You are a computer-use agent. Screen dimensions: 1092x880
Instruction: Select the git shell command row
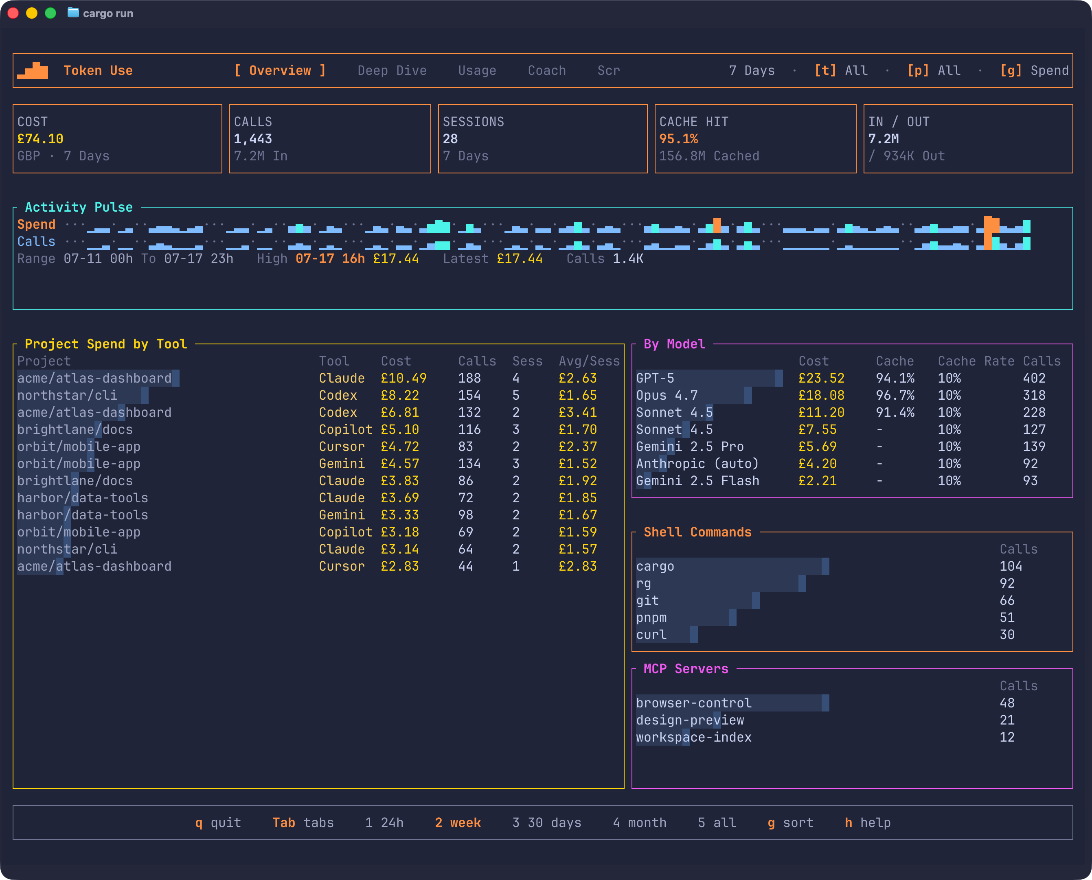(x=852, y=601)
